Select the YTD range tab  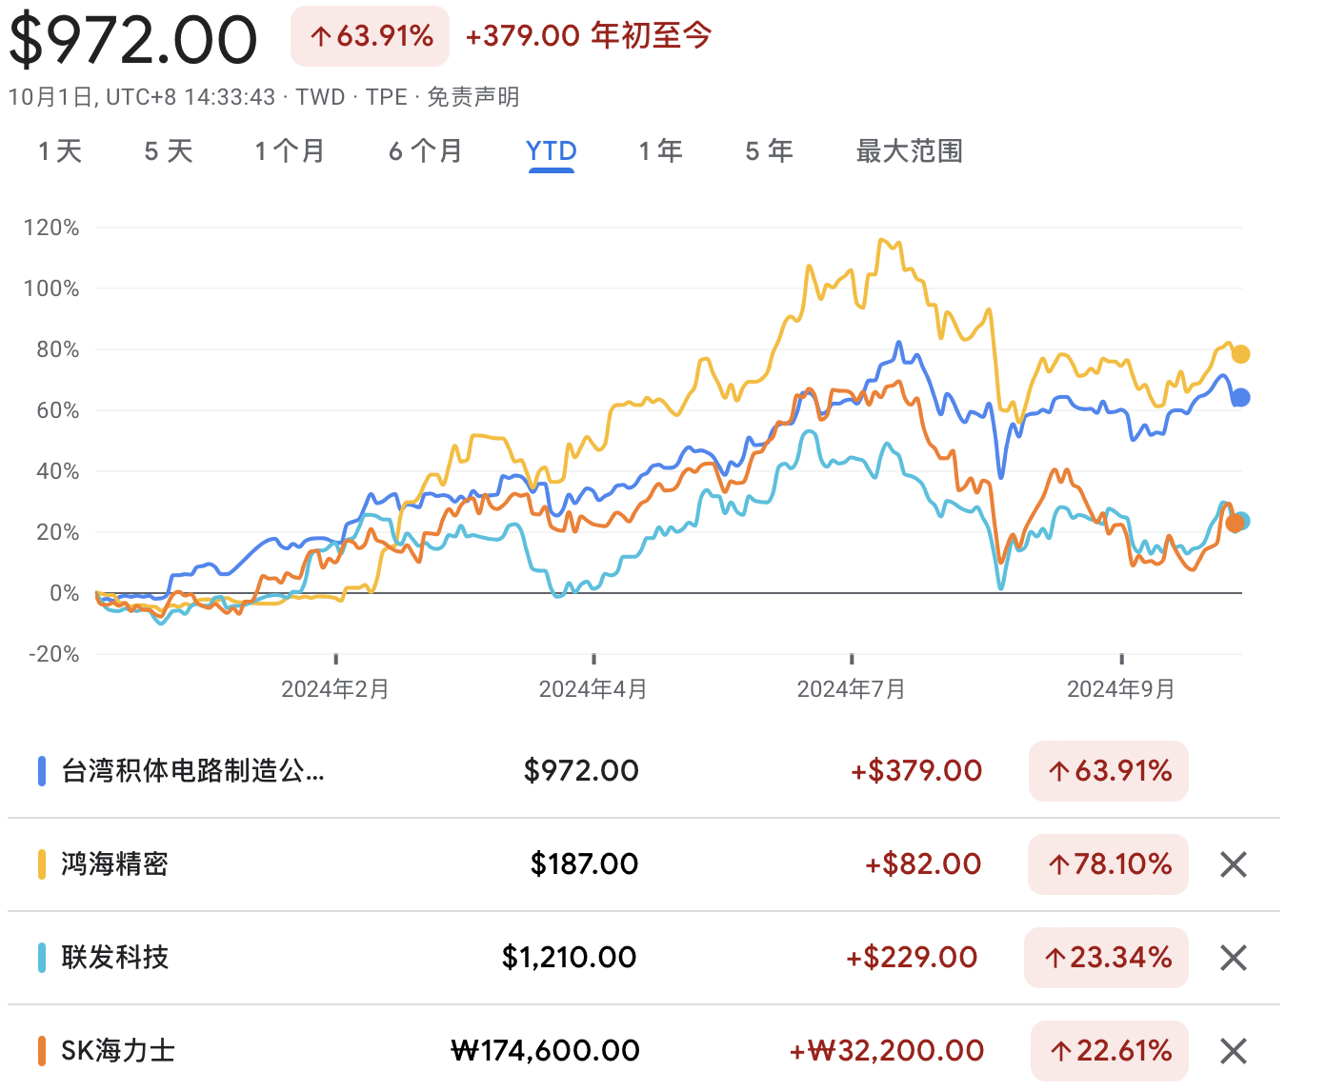[551, 151]
